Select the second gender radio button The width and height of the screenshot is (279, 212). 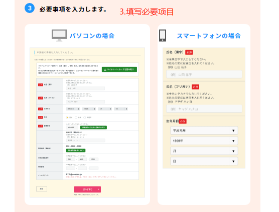76,117
